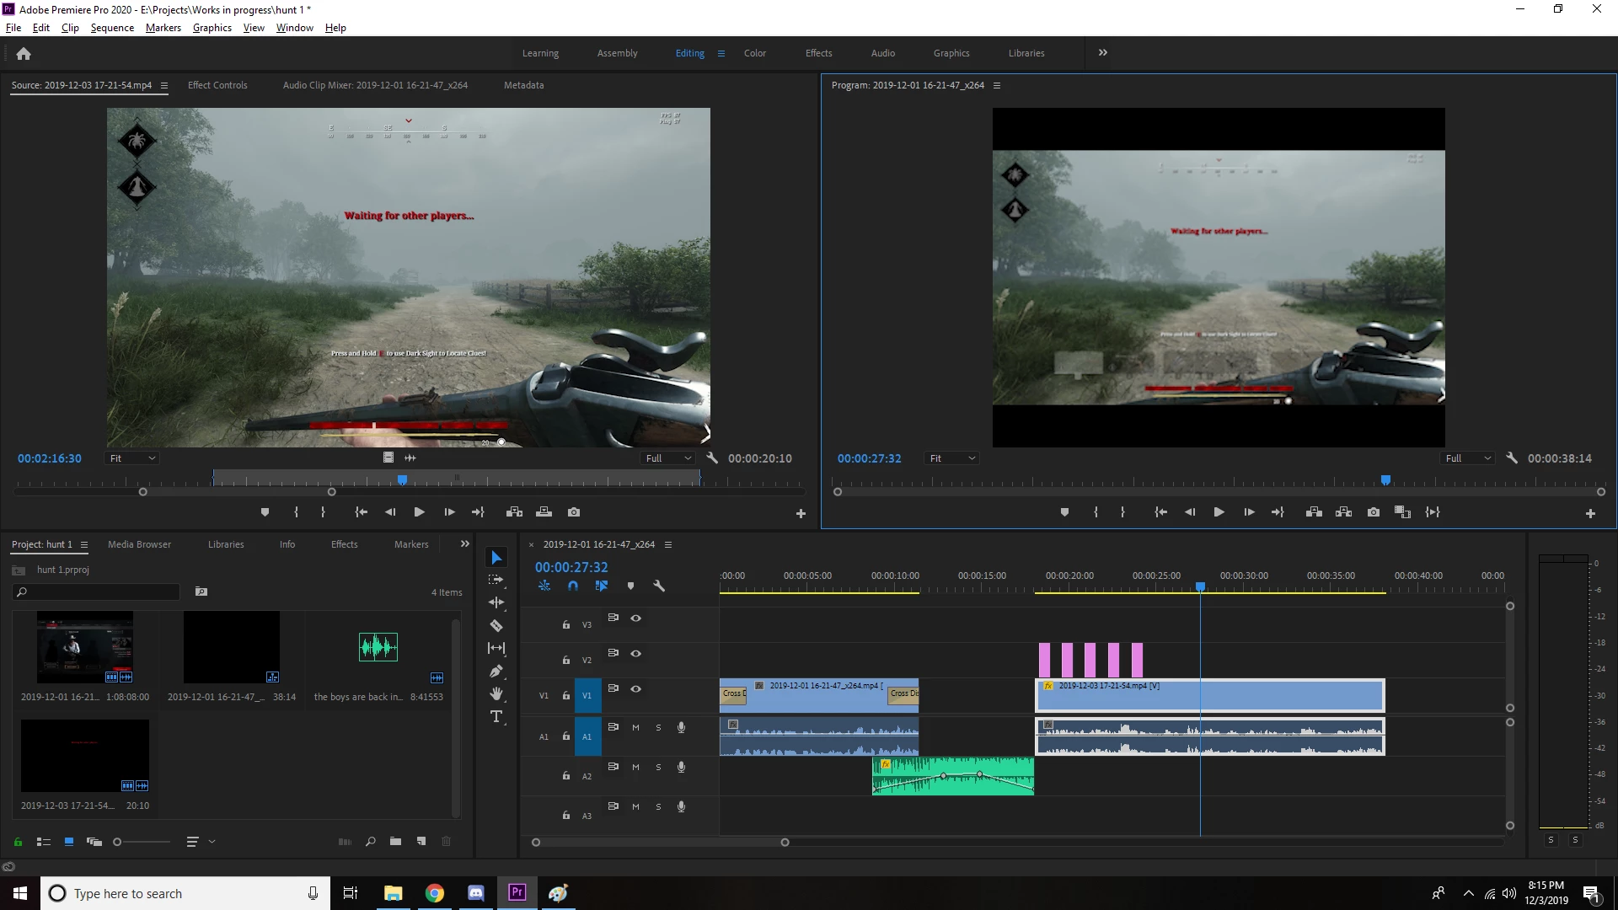Switch to Effect Controls tab

217,85
